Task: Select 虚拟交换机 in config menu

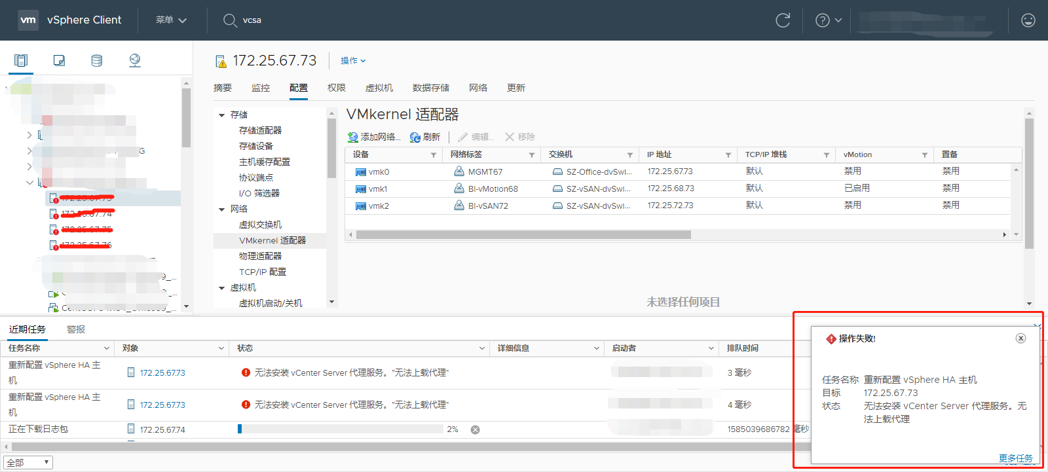Action: tap(261, 225)
